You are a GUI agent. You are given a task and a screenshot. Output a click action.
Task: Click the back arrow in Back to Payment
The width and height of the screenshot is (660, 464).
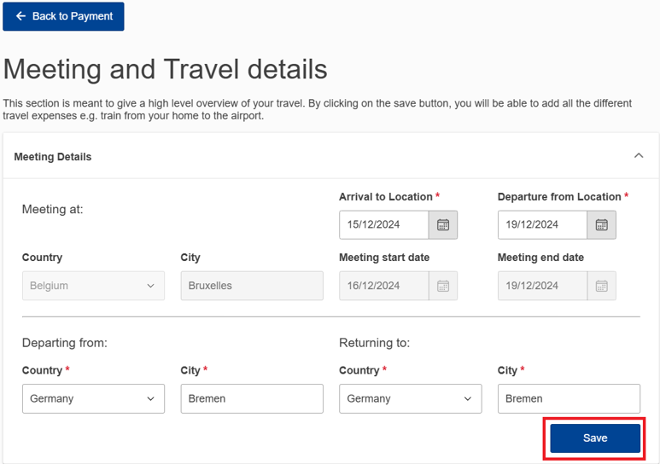click(20, 16)
